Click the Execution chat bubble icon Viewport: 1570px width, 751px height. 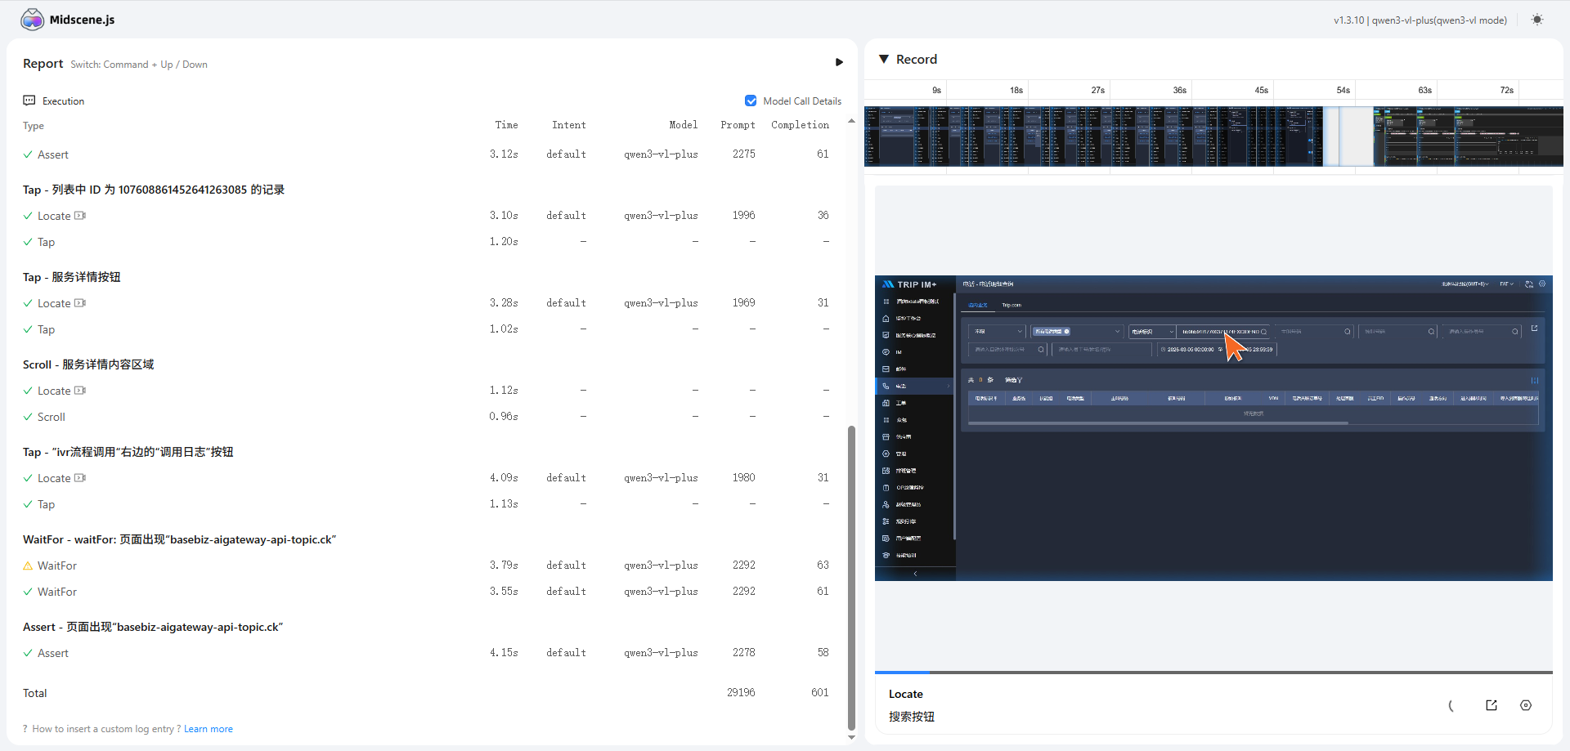pos(29,101)
